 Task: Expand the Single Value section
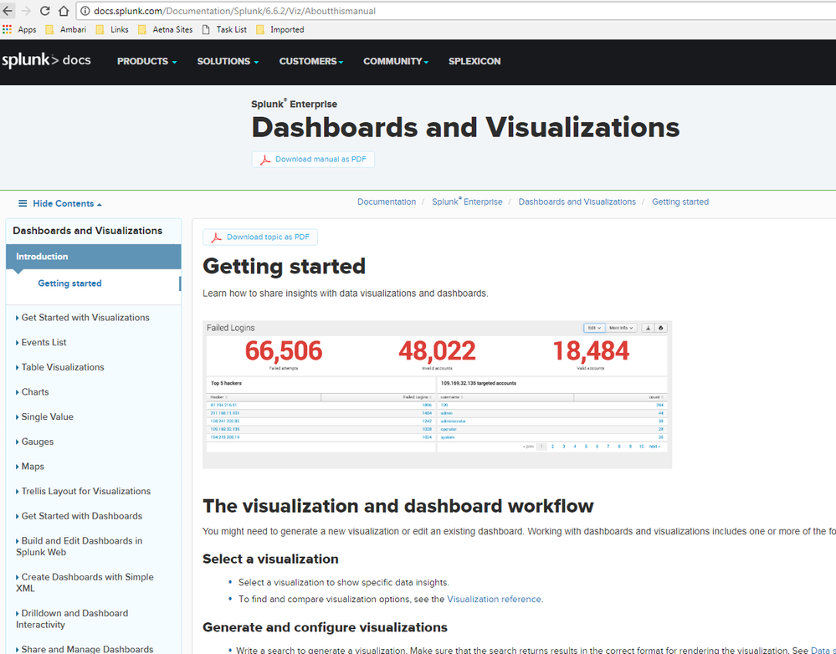(x=44, y=416)
